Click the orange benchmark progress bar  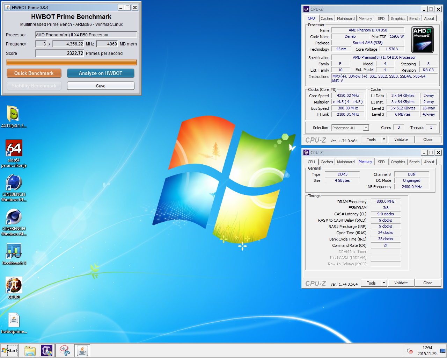pyautogui.click(x=72, y=62)
